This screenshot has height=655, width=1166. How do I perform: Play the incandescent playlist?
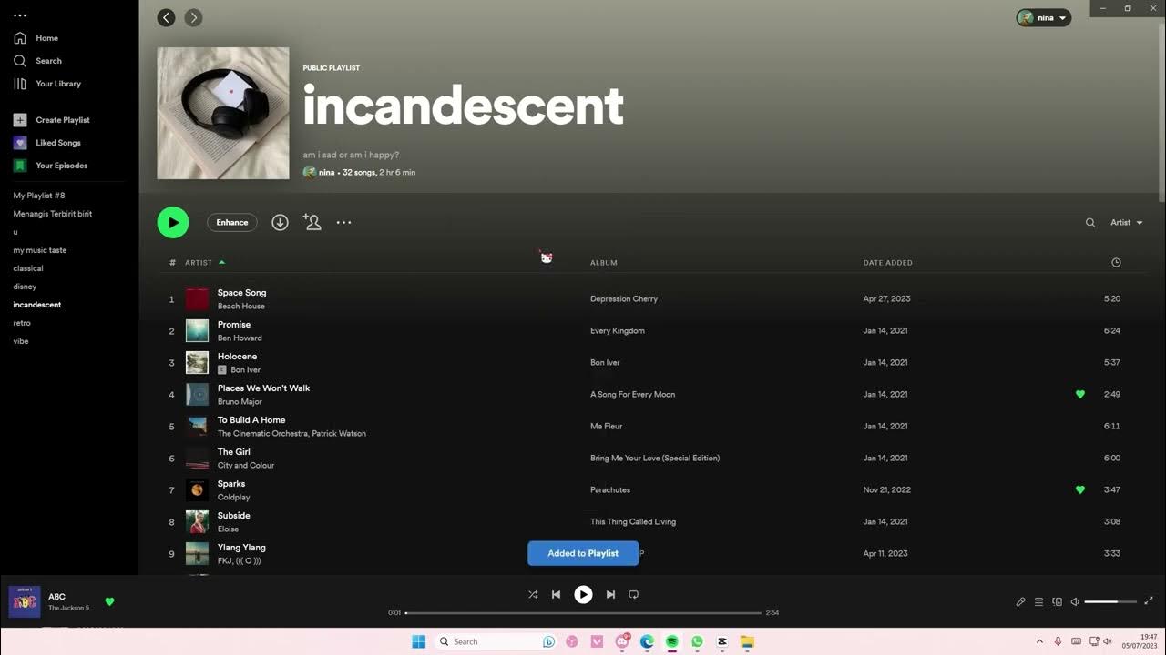point(173,222)
